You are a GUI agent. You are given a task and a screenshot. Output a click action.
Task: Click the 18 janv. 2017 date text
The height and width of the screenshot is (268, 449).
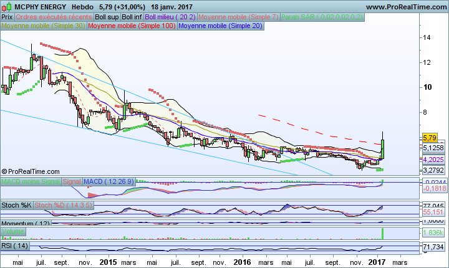click(x=172, y=7)
